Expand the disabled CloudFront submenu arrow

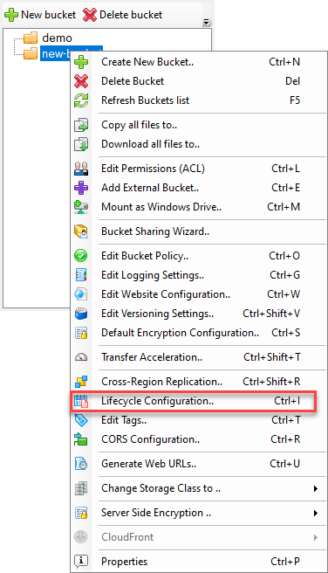(x=316, y=537)
